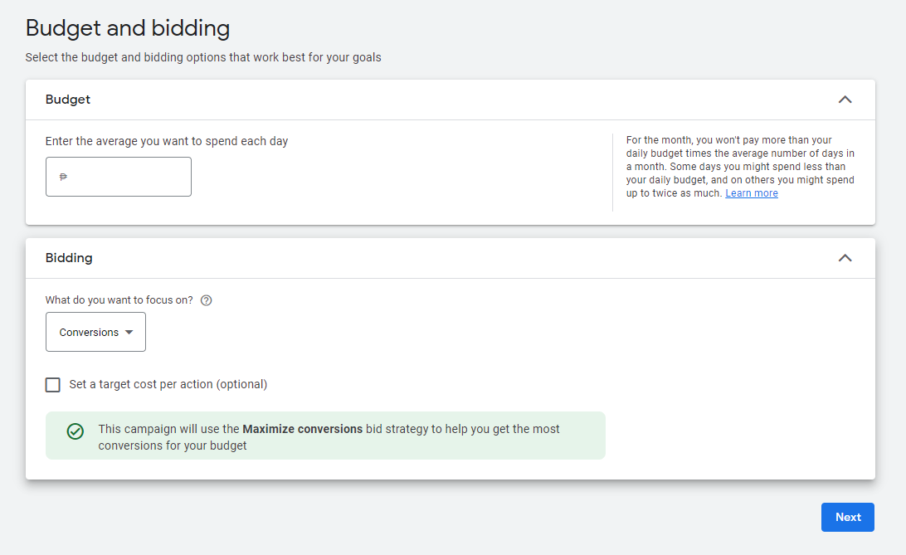Click the "Set a target cost per action (optional)" label
The height and width of the screenshot is (555, 906).
pyautogui.click(x=168, y=385)
